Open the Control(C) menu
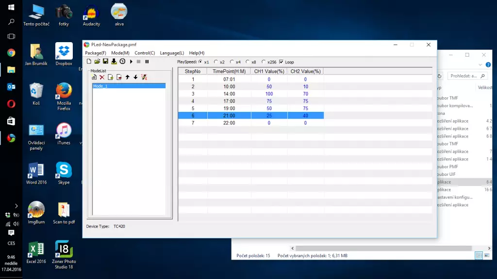The image size is (497, 279). 145,53
